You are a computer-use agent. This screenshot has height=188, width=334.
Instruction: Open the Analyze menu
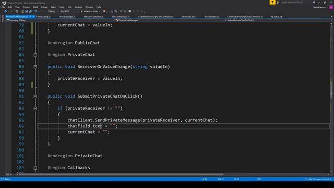(x=78, y=7)
